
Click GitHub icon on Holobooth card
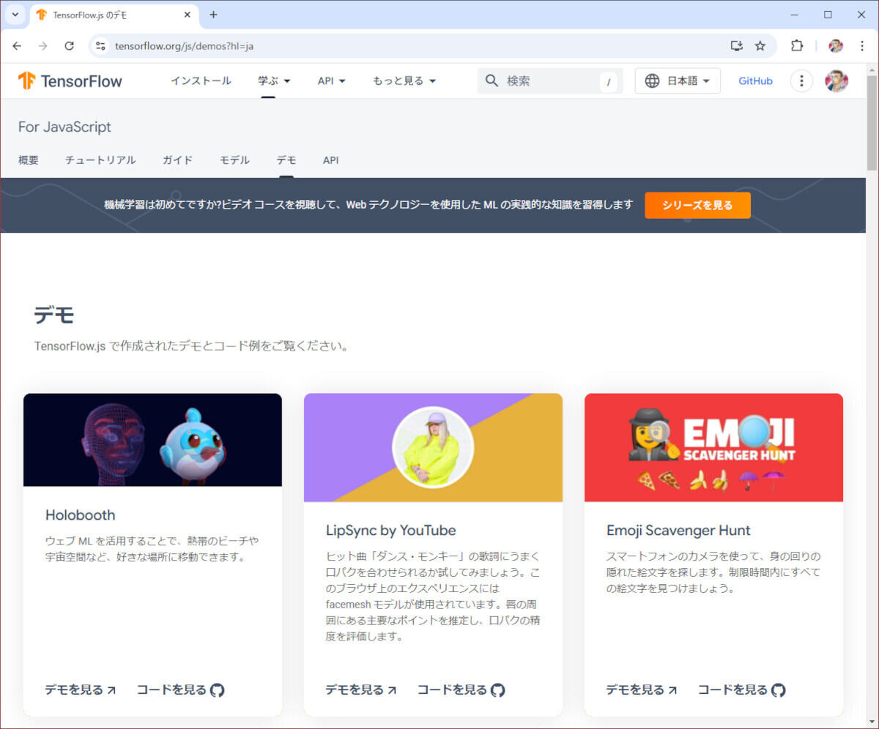pos(218,689)
